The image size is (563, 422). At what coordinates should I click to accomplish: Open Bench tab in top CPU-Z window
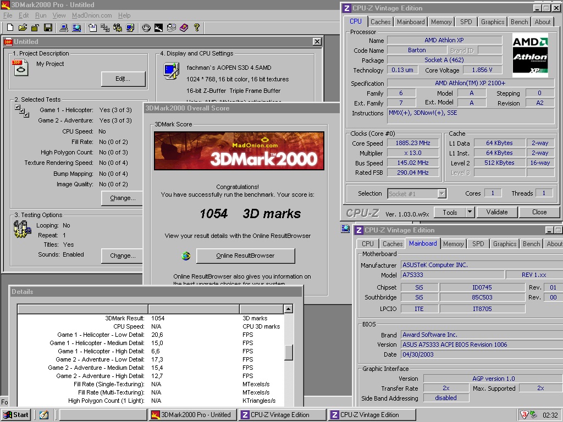[x=519, y=22]
